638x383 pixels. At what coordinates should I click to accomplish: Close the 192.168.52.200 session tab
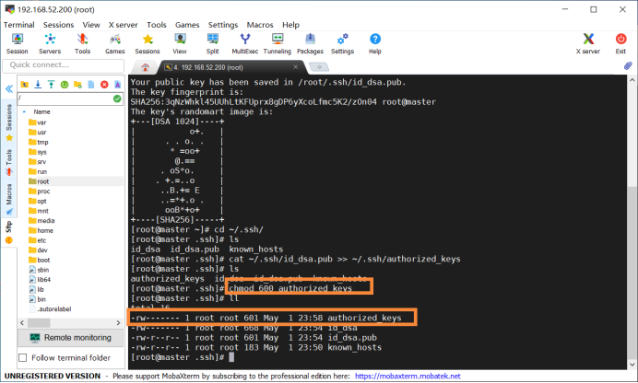(x=295, y=66)
